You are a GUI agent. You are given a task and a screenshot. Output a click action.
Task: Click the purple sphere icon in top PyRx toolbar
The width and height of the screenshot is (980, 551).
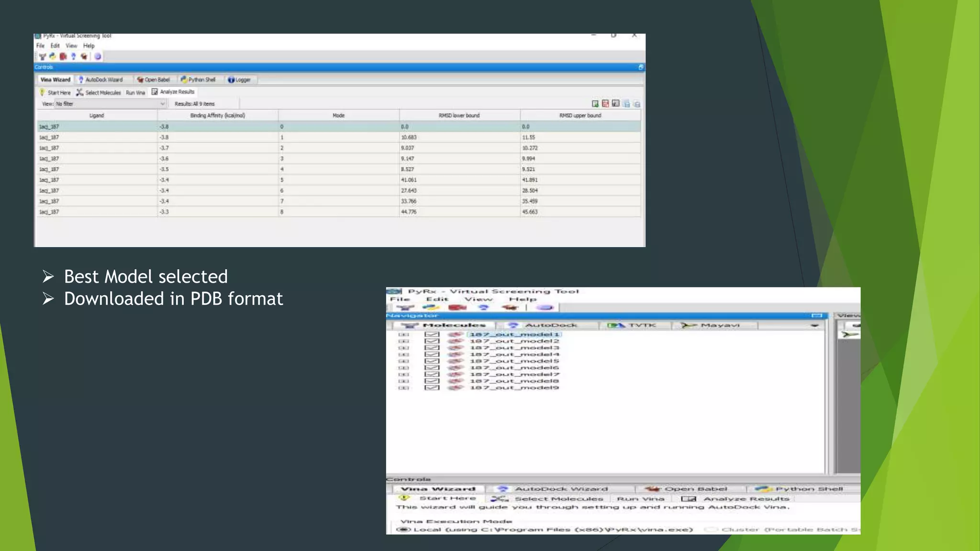[98, 56]
